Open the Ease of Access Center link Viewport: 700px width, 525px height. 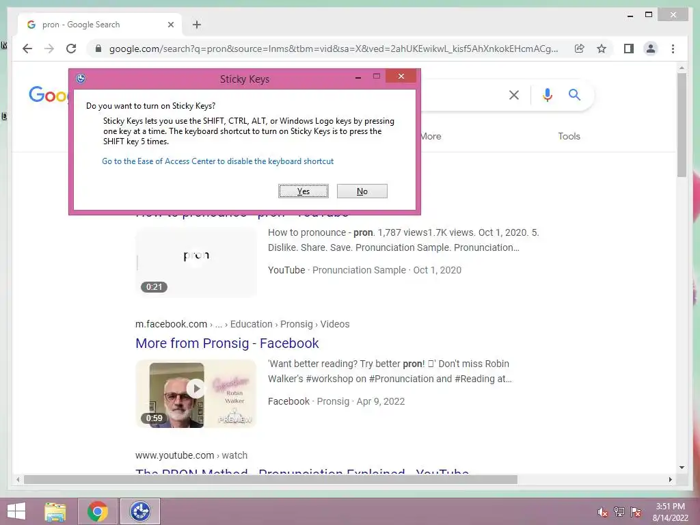[218, 161]
